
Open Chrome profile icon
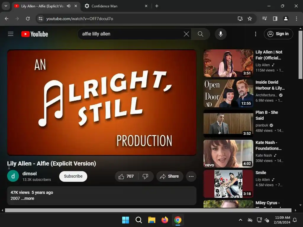(286, 19)
